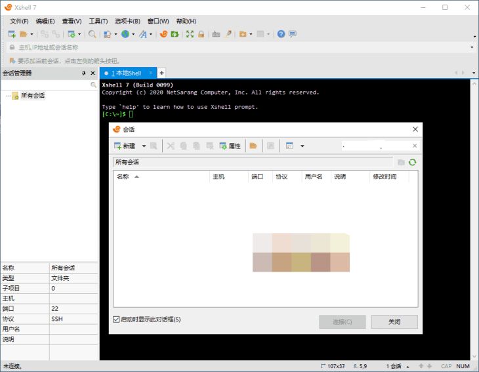Click the 关闭 button

pyautogui.click(x=394, y=322)
